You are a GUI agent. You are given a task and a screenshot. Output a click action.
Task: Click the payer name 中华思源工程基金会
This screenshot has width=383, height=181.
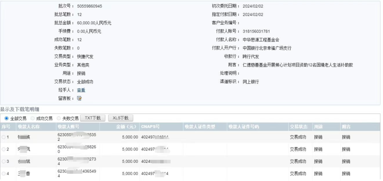click(x=261, y=40)
